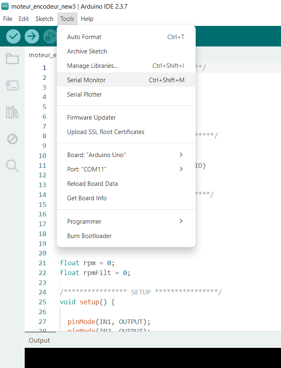Close the Tools menu via its header

(67, 19)
